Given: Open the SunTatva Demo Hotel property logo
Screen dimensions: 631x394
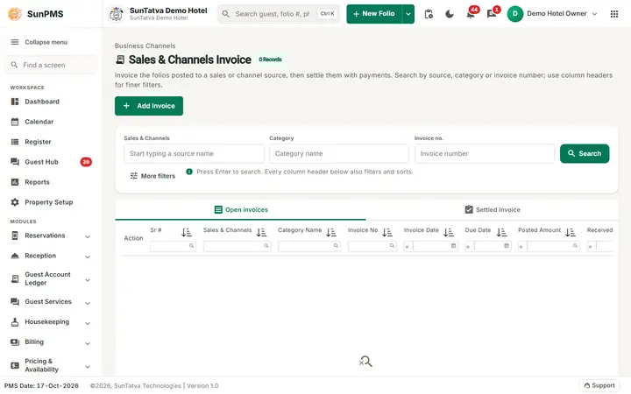Looking at the screenshot, I should tap(117, 14).
